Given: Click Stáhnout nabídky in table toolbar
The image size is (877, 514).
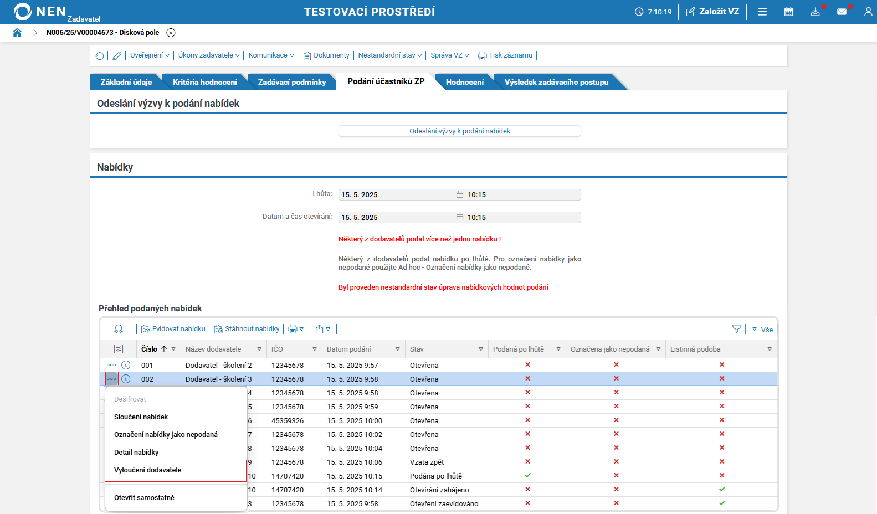Looking at the screenshot, I should (247, 329).
